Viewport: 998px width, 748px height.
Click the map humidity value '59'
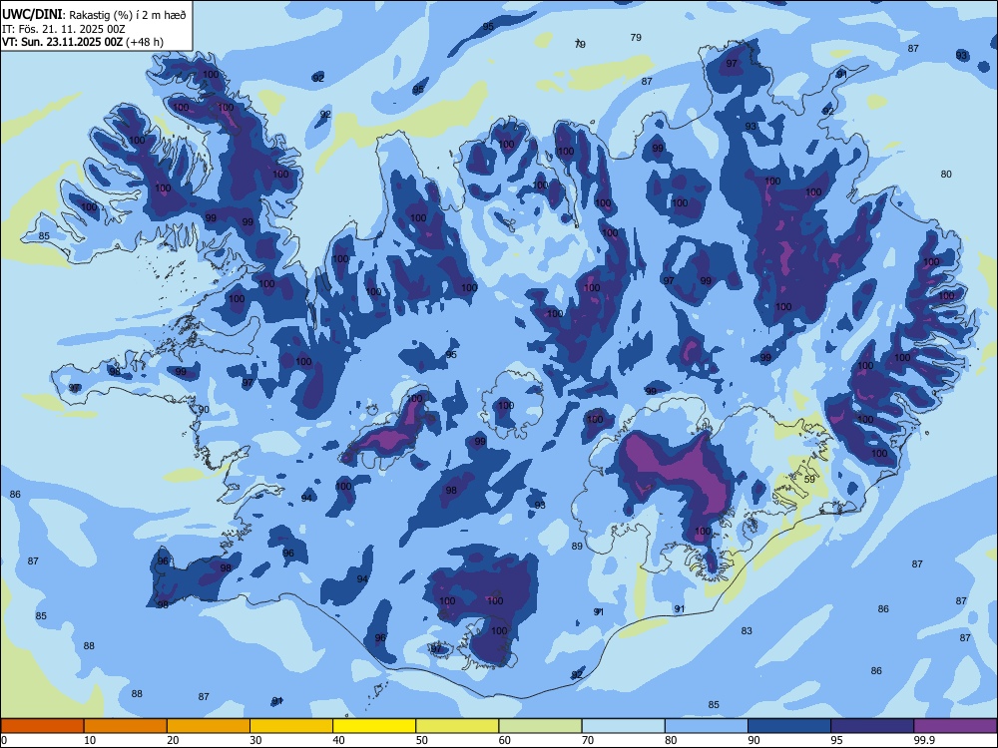809,479
